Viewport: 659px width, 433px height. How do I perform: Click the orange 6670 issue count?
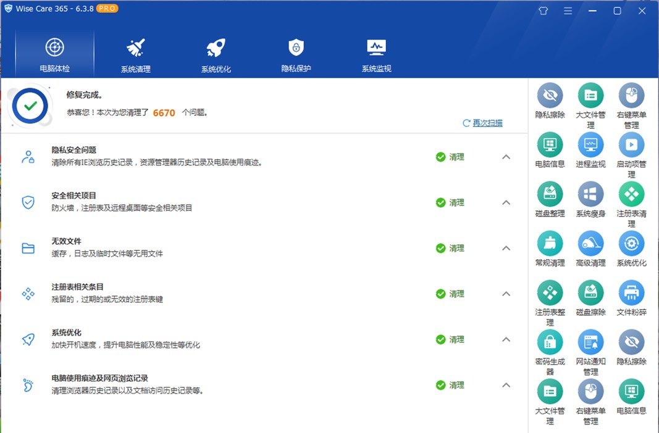pos(164,113)
